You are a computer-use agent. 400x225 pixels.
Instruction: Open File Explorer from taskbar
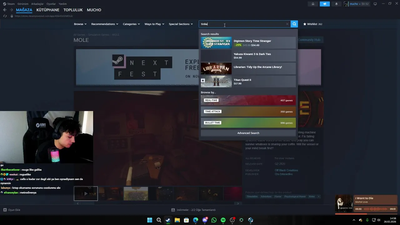pos(177,220)
